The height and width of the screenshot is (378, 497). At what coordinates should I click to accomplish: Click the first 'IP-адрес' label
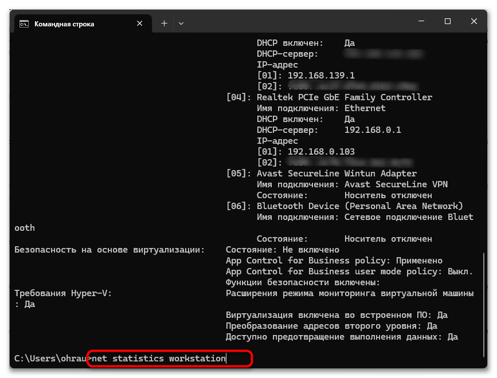277,65
